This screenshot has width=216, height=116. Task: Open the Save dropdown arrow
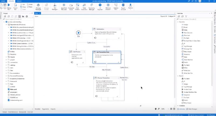point(5,9)
